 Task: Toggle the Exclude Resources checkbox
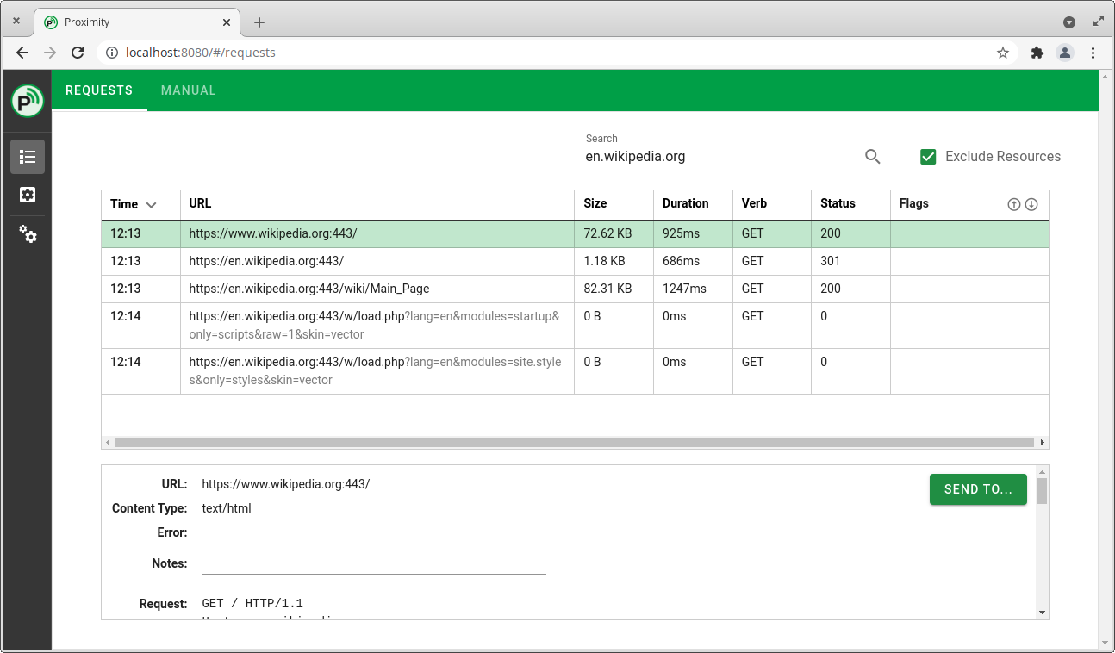[x=928, y=156]
